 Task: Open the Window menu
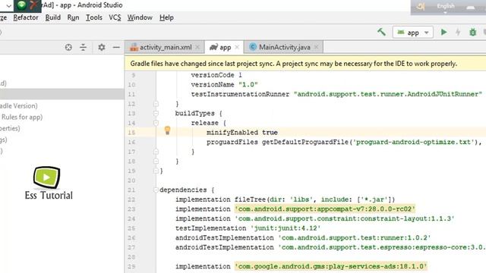[x=140, y=17]
